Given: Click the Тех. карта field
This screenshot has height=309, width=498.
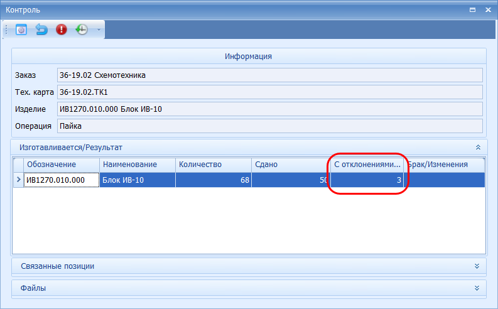Looking at the screenshot, I should pyautogui.click(x=269, y=92).
